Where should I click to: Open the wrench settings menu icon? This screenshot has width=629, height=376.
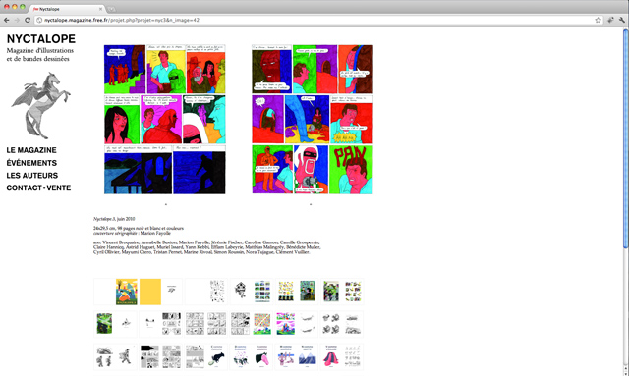pos(622,20)
